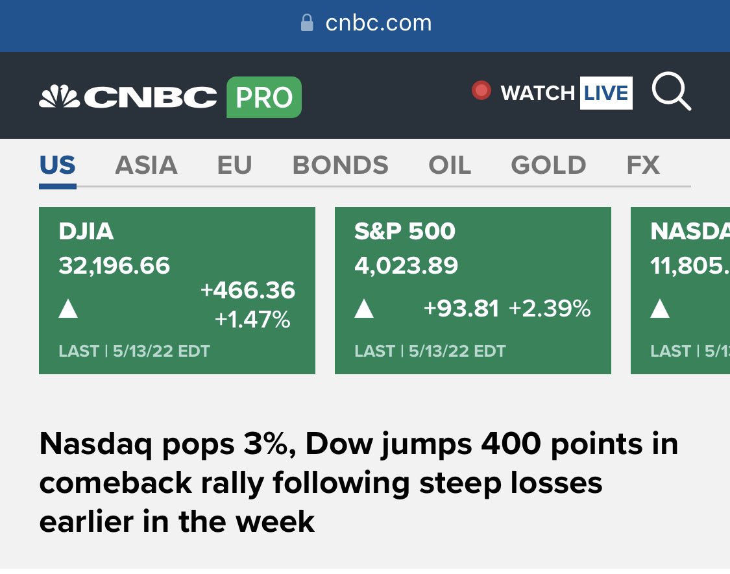Click the red live recording dot
This screenshot has height=574, width=730.
pos(481,90)
